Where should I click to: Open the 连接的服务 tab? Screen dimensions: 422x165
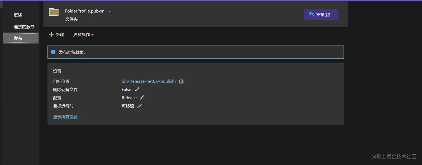pos(24,27)
